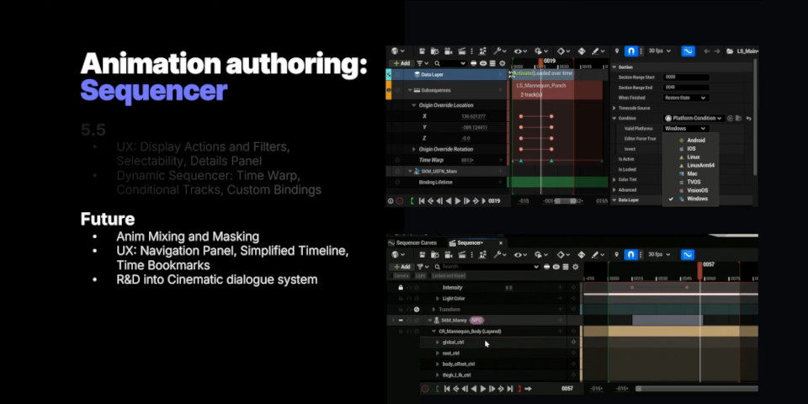
Task: Toggle the Light filter chip
Action: pos(420,275)
